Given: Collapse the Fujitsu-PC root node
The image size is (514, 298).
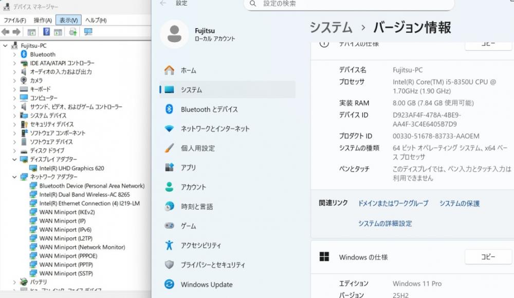Looking at the screenshot, I should coord(5,46).
